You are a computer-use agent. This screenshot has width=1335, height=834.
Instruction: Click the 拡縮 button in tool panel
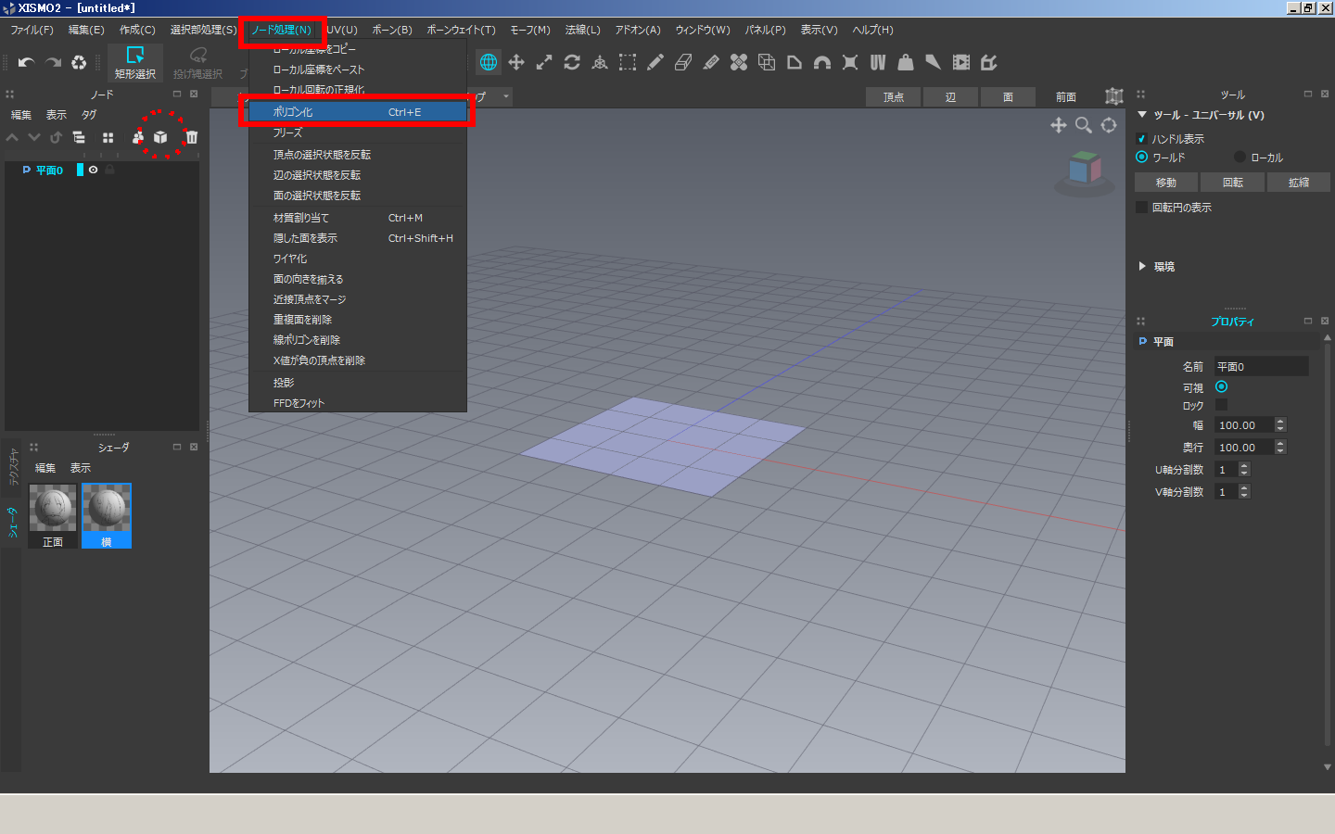[1299, 183]
